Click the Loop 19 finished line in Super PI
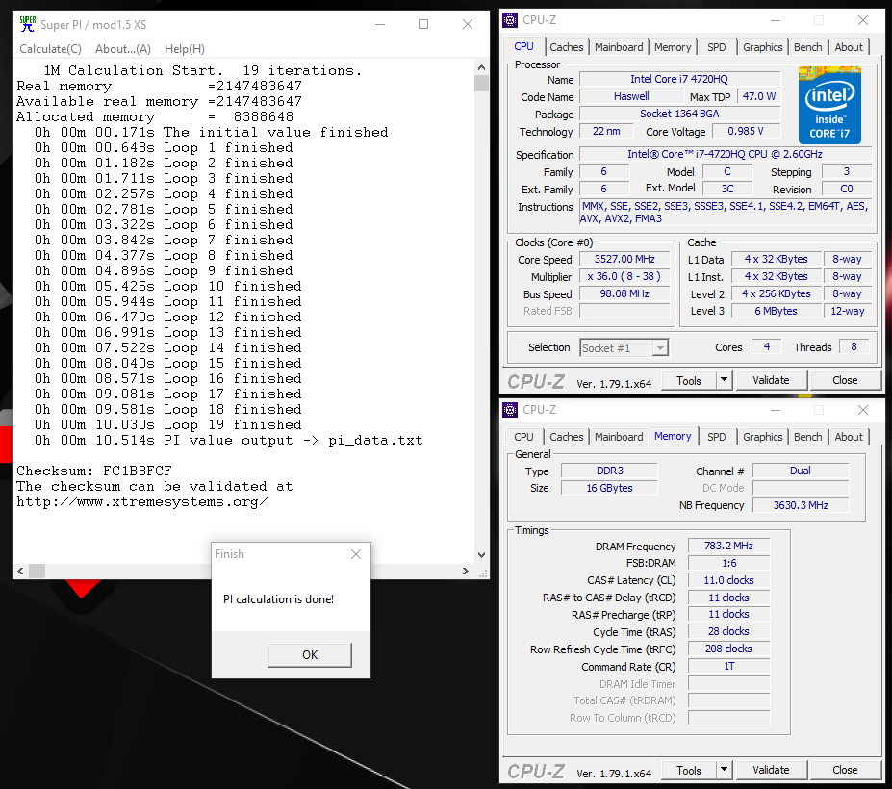 (168, 425)
